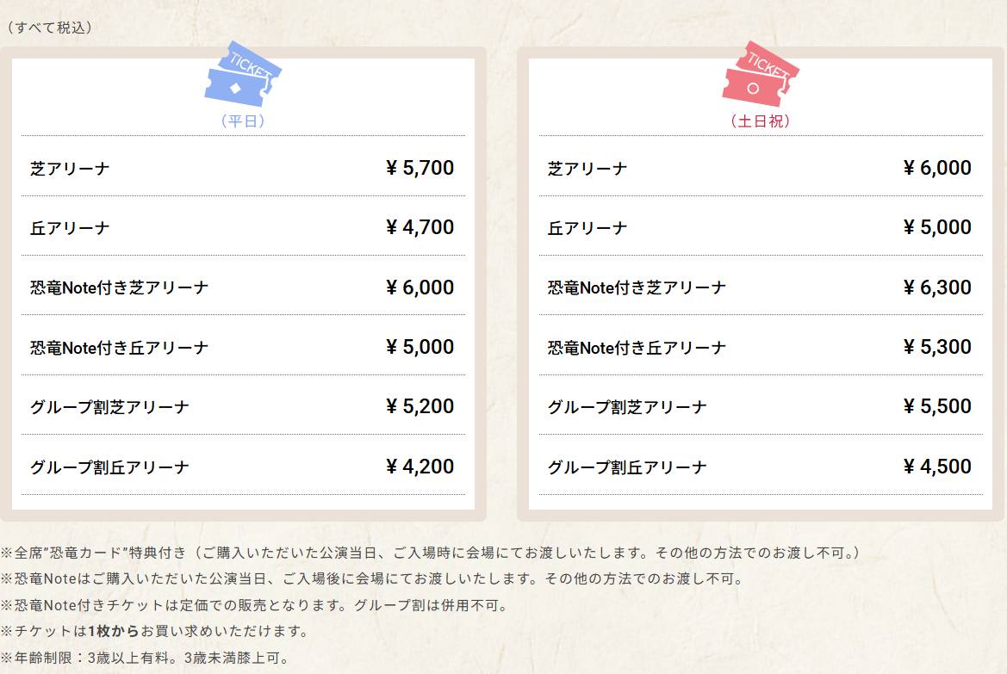Click weekday 芝アリーナ row label

coord(70,169)
